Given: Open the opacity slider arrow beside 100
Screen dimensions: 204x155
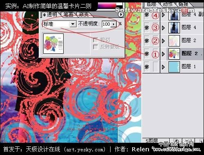Looking at the screenshot, I should point(113,24).
